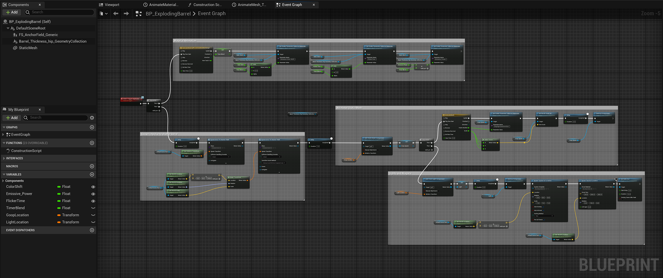The image size is (663, 278).
Task: Select the FlickerTime variable name
Action: tap(16, 201)
